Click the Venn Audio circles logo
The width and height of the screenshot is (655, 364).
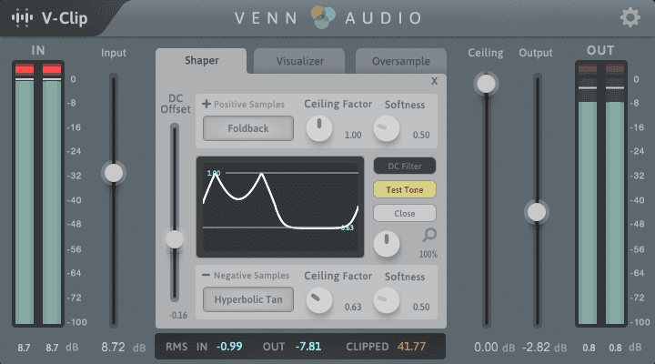point(327,18)
